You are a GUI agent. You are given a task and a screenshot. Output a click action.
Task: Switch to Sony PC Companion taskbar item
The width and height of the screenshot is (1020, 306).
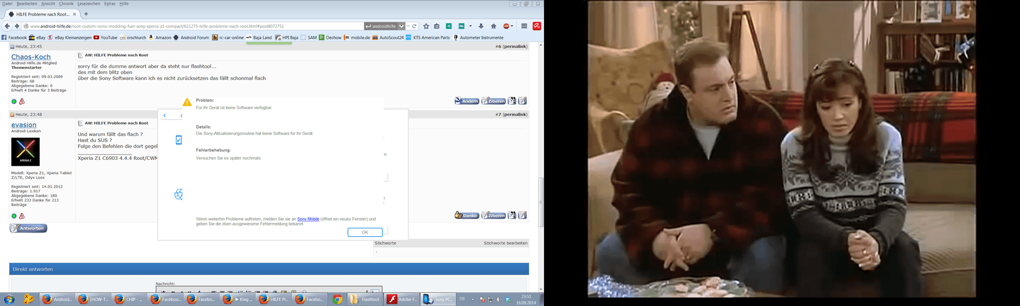pyautogui.click(x=438, y=300)
